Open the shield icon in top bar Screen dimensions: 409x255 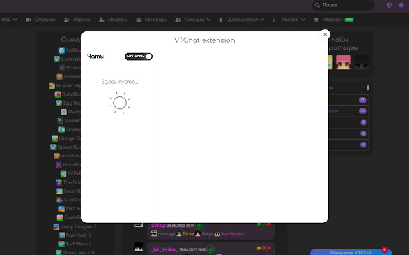389,5
